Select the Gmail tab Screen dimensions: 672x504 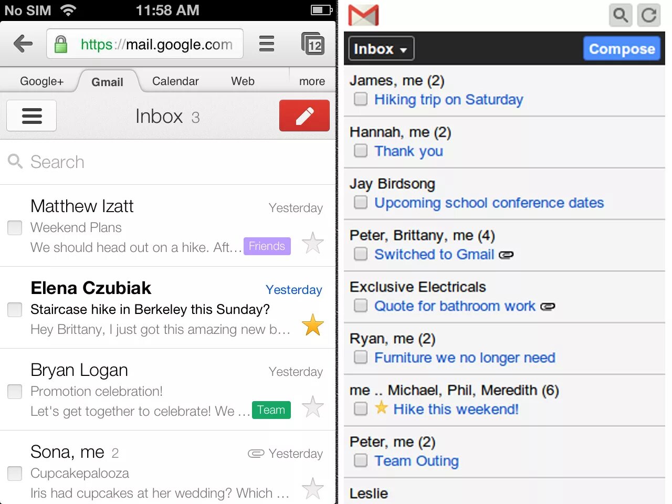pyautogui.click(x=108, y=81)
